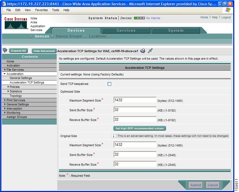Click the Optimized Side Maximum Segment Size field
The image size is (239, 192).
tap(135, 100)
